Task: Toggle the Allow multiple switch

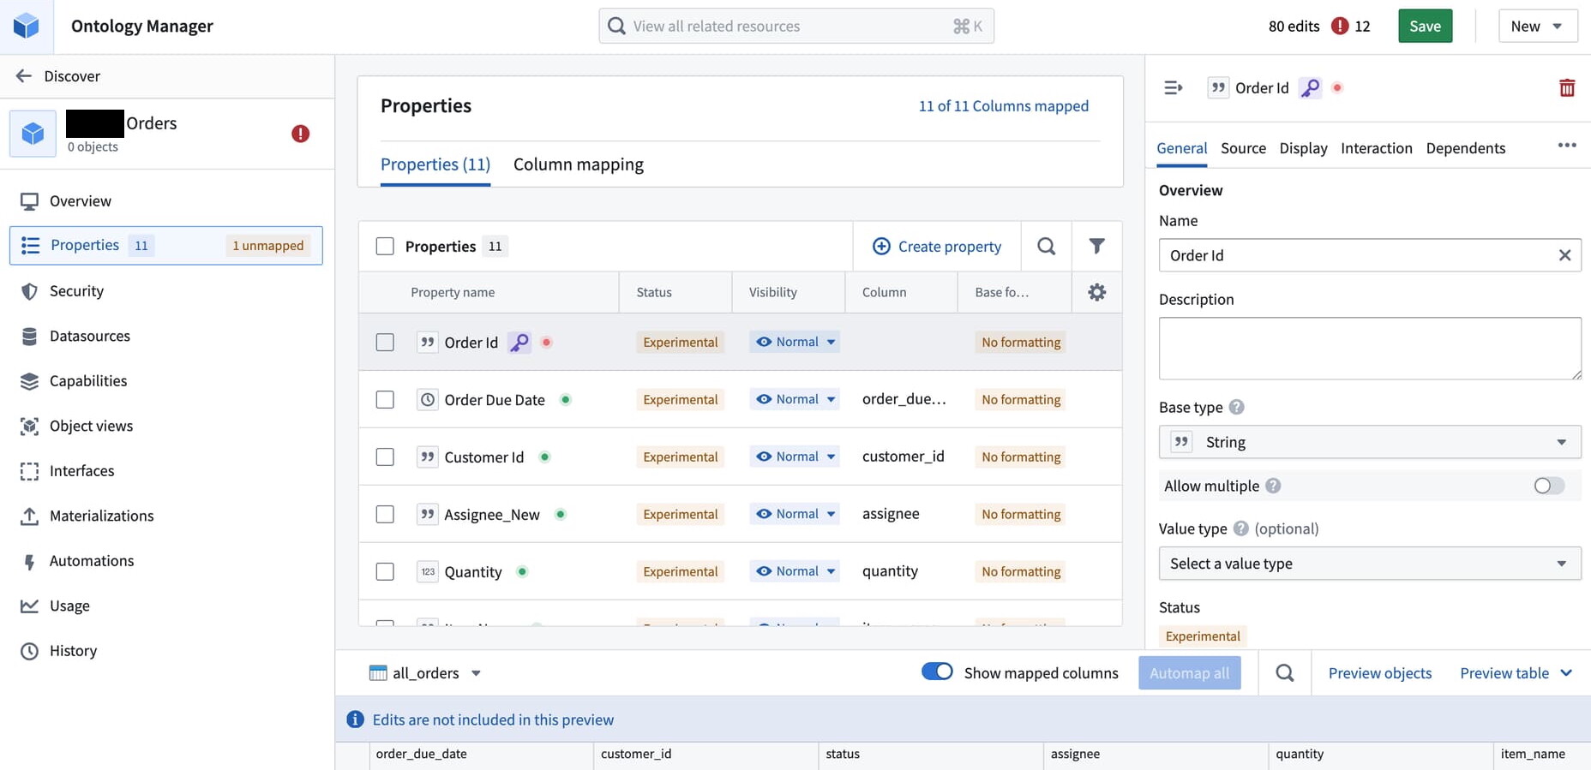Action: tap(1548, 486)
